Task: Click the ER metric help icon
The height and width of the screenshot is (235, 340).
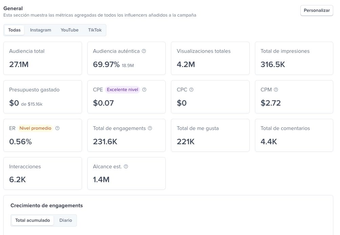Action: (x=57, y=128)
